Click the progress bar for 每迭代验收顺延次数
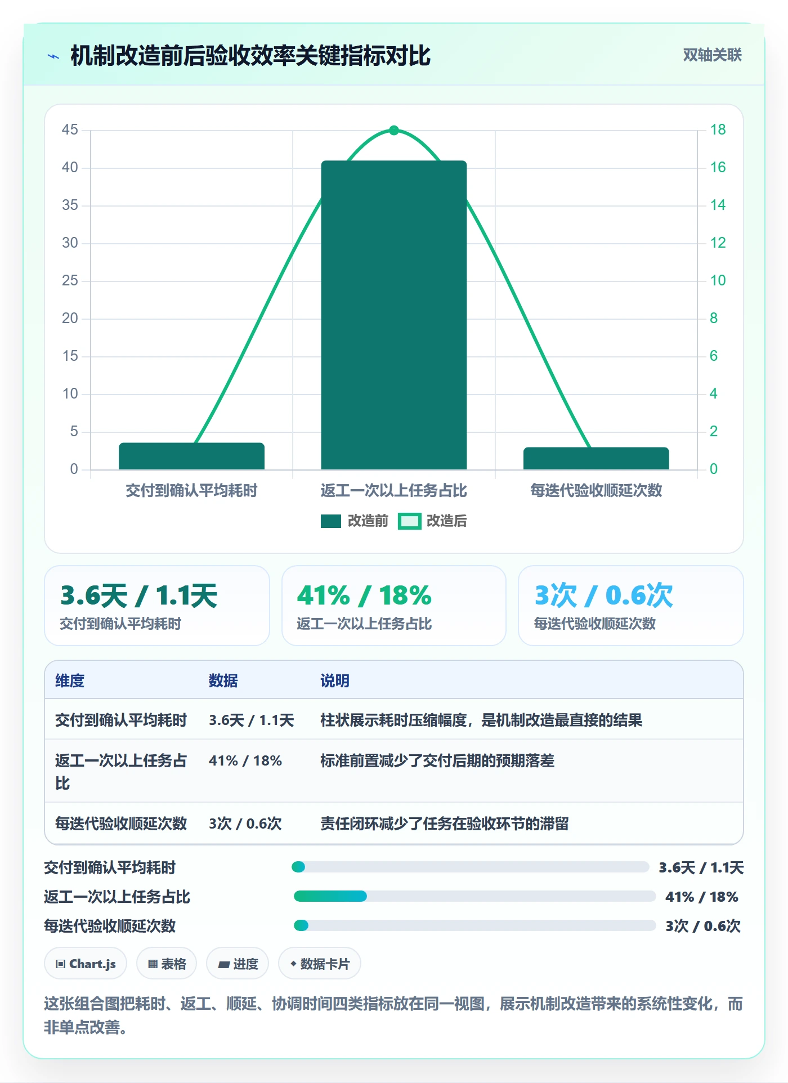Screen dimensions: 788x1083 [474, 925]
